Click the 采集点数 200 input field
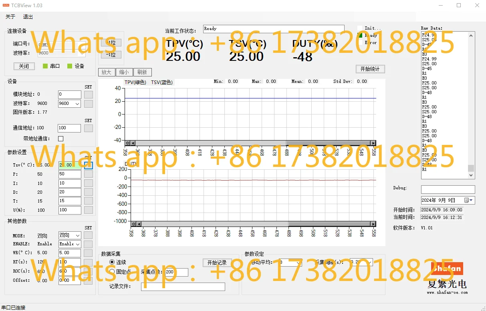 pyautogui.click(x=176, y=272)
